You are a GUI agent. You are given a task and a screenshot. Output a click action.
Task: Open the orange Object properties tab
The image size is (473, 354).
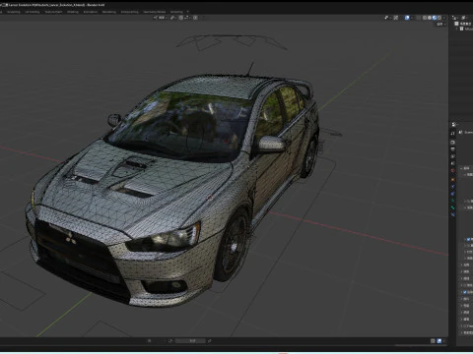[x=453, y=180]
